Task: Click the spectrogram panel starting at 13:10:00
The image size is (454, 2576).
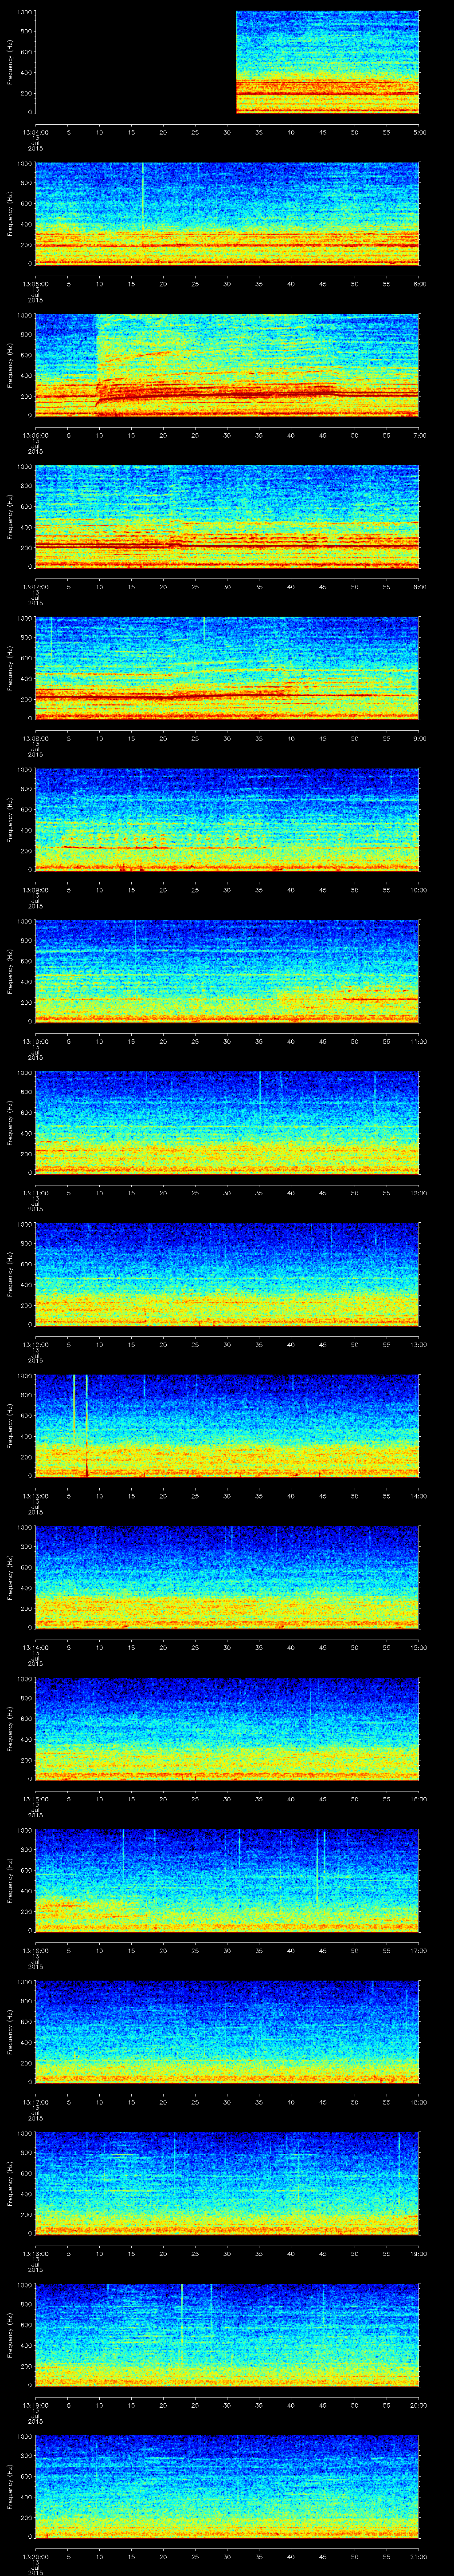Action: tap(227, 971)
